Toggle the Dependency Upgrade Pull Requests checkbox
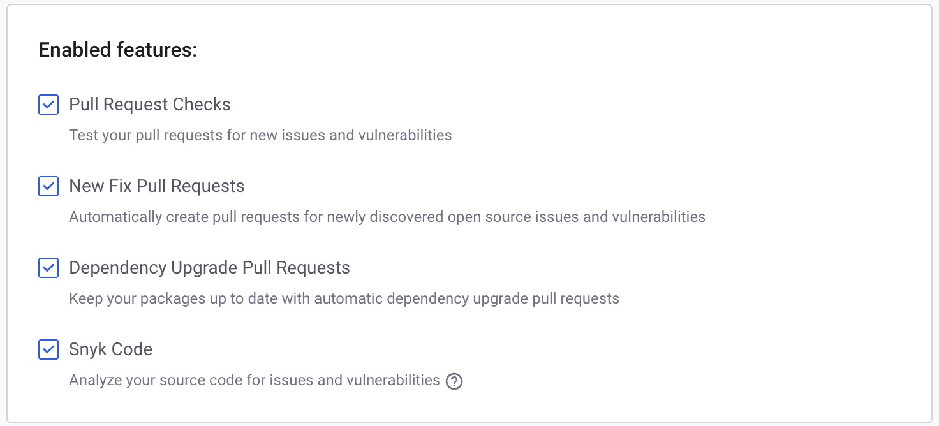Viewport: 939px width, 426px height. click(x=48, y=268)
